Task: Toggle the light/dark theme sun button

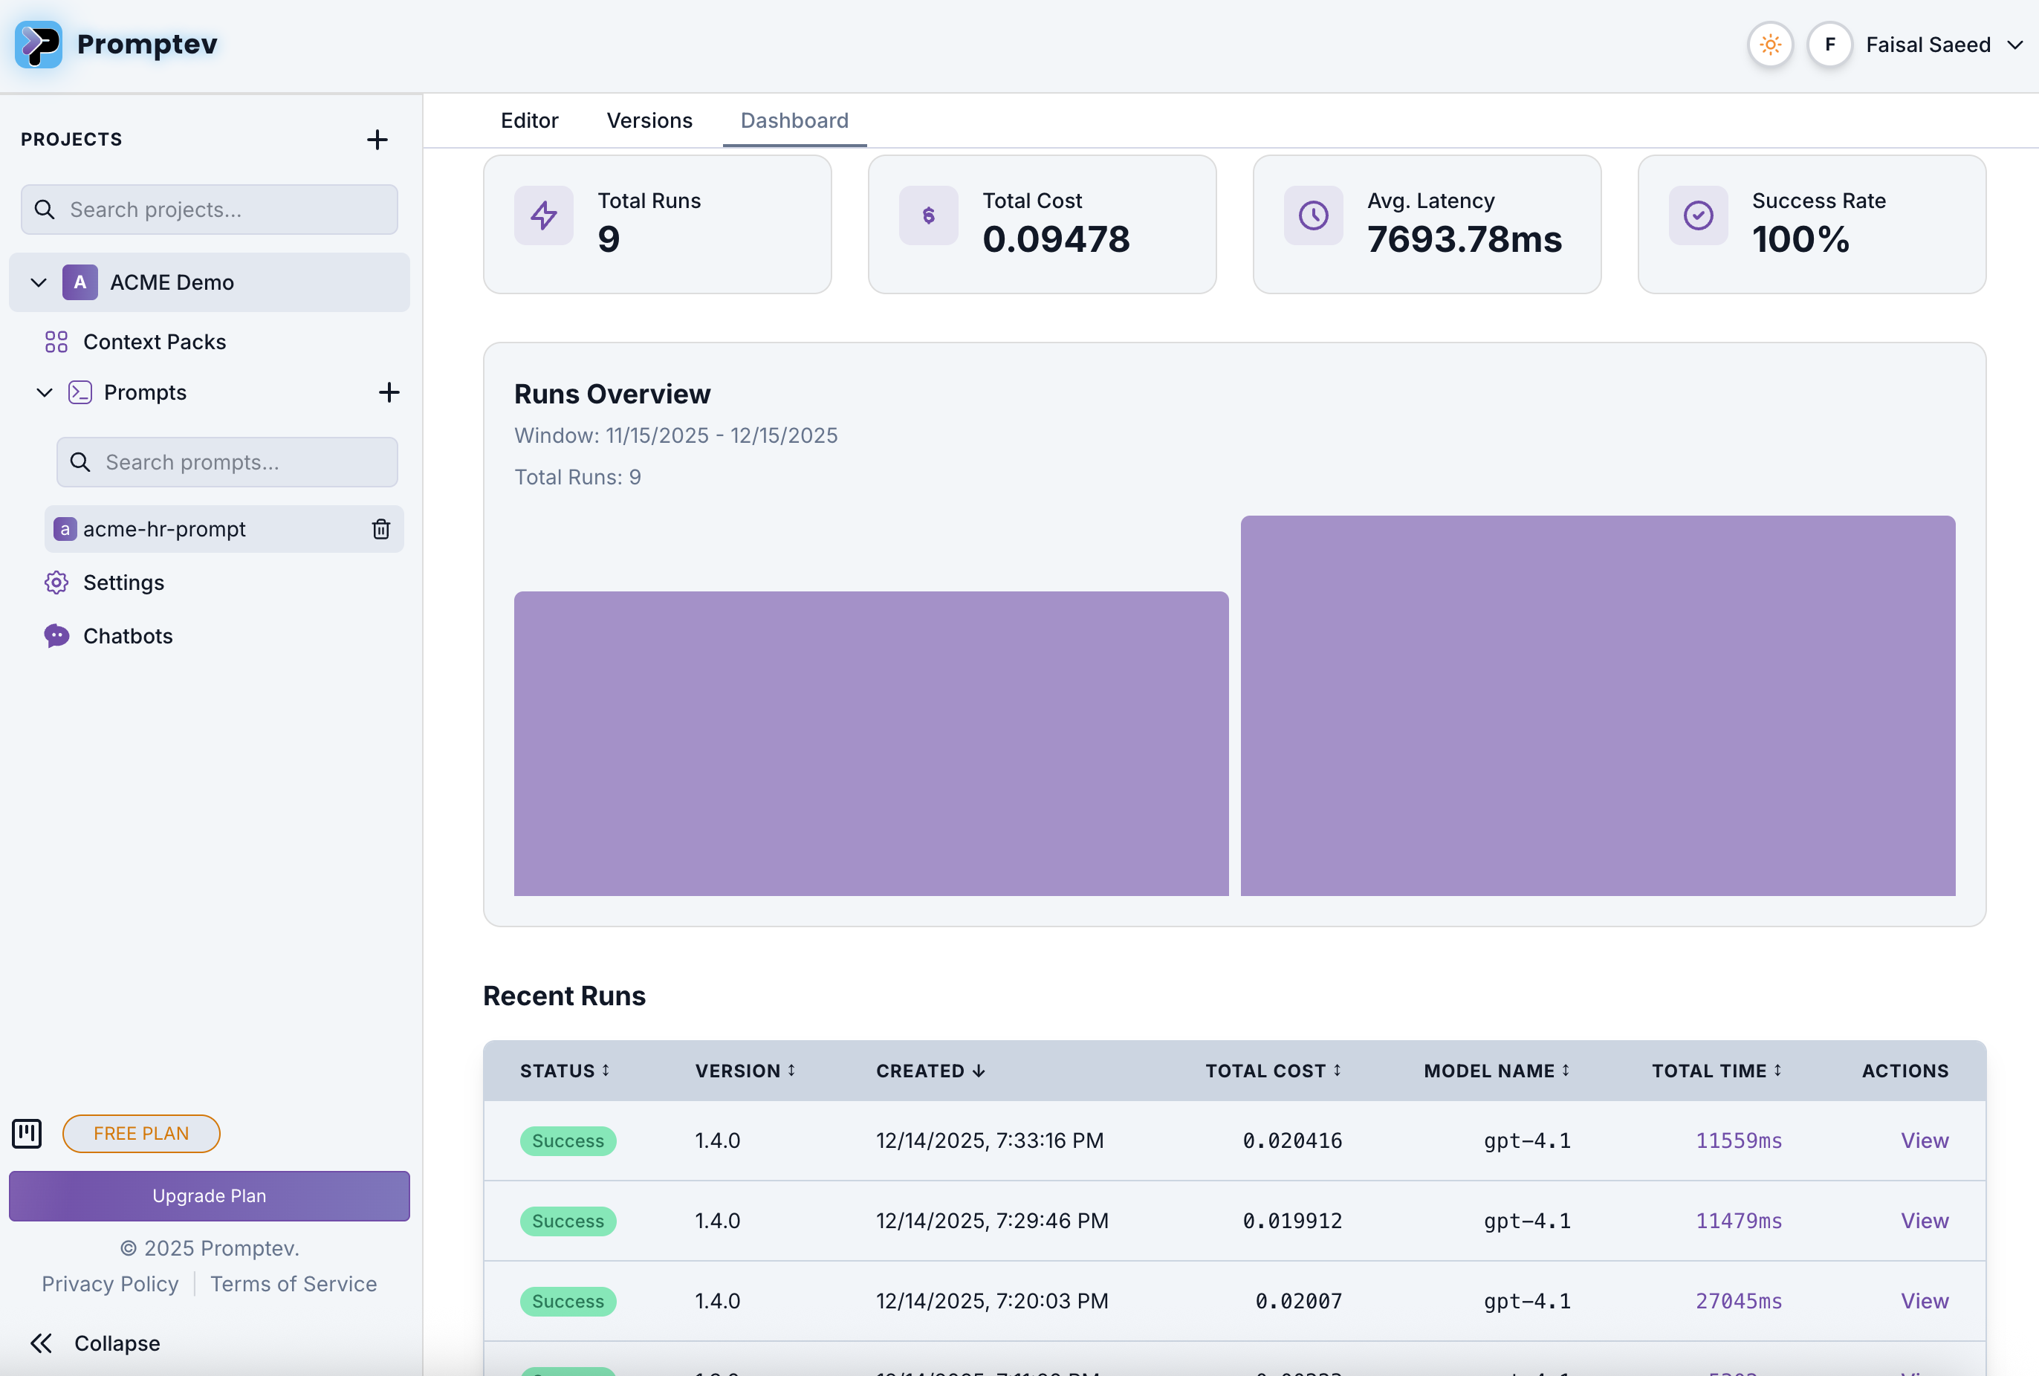Action: [x=1770, y=45]
